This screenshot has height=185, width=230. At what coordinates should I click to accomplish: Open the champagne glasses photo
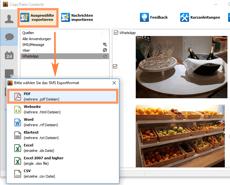(181, 67)
